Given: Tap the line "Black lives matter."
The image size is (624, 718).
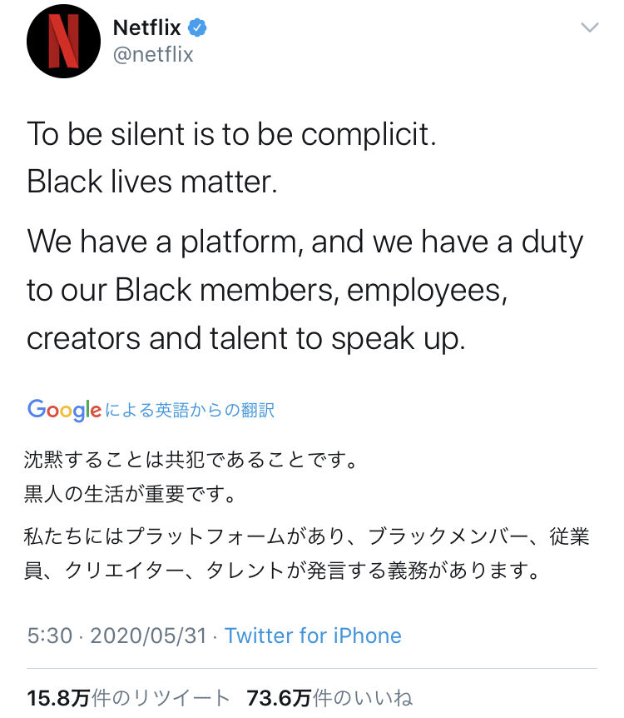Looking at the screenshot, I should (151, 182).
